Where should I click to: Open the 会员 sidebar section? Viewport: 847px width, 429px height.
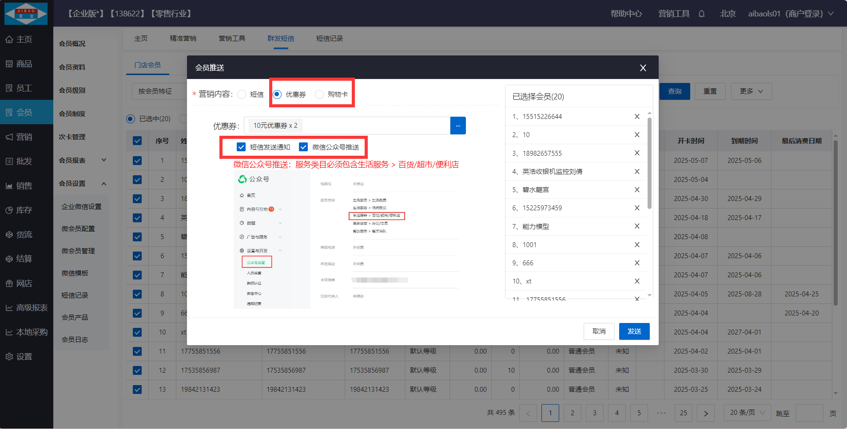24,113
